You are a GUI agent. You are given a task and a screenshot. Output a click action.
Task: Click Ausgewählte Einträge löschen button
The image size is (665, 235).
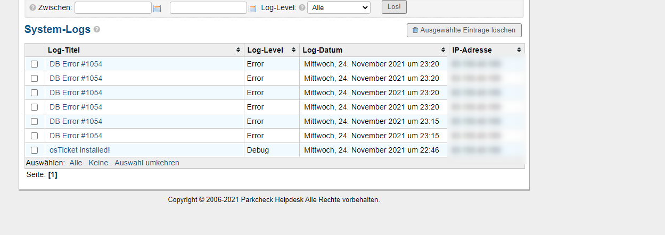[x=464, y=30]
